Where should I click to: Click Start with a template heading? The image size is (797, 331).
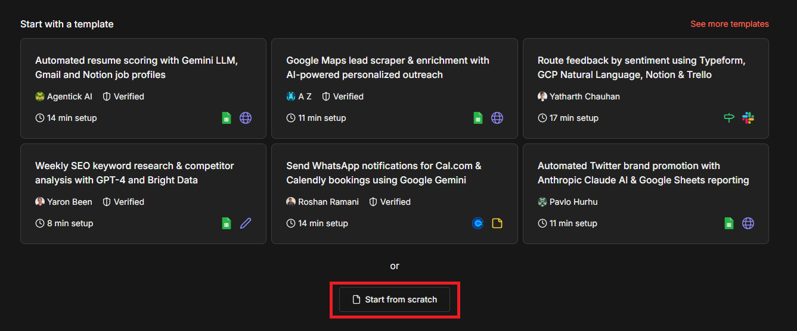[x=67, y=24]
